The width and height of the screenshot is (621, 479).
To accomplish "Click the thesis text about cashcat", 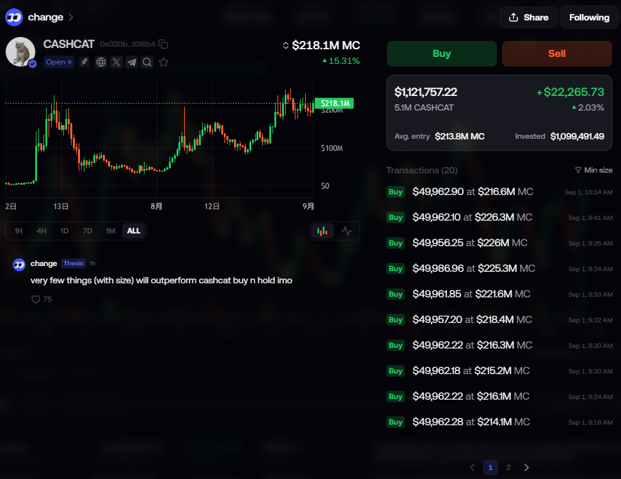I will coord(161,280).
